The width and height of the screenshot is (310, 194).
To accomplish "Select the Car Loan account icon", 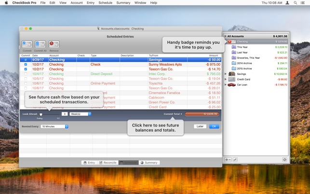I will coord(232,85).
